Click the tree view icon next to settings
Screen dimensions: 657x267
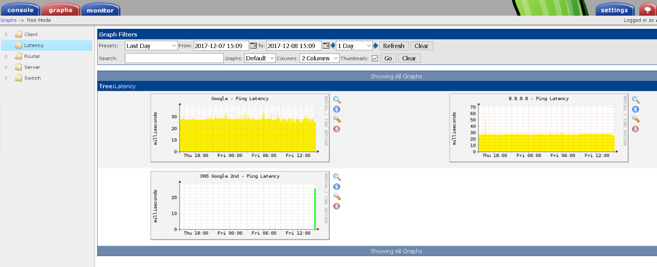(648, 10)
